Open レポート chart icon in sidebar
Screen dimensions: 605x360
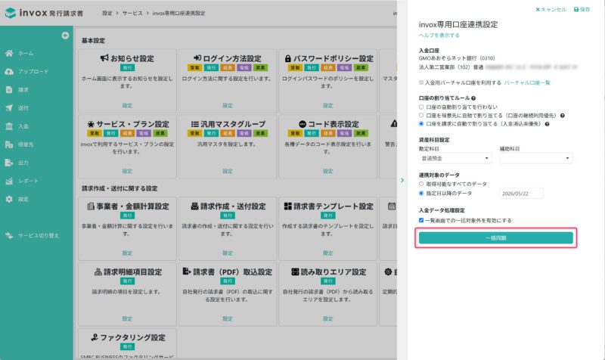[9, 181]
